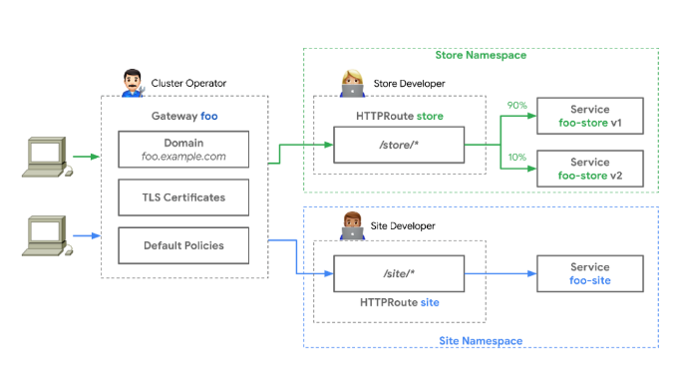Click the Cluster Operator avatar icon
The image size is (677, 383).
pyautogui.click(x=133, y=83)
